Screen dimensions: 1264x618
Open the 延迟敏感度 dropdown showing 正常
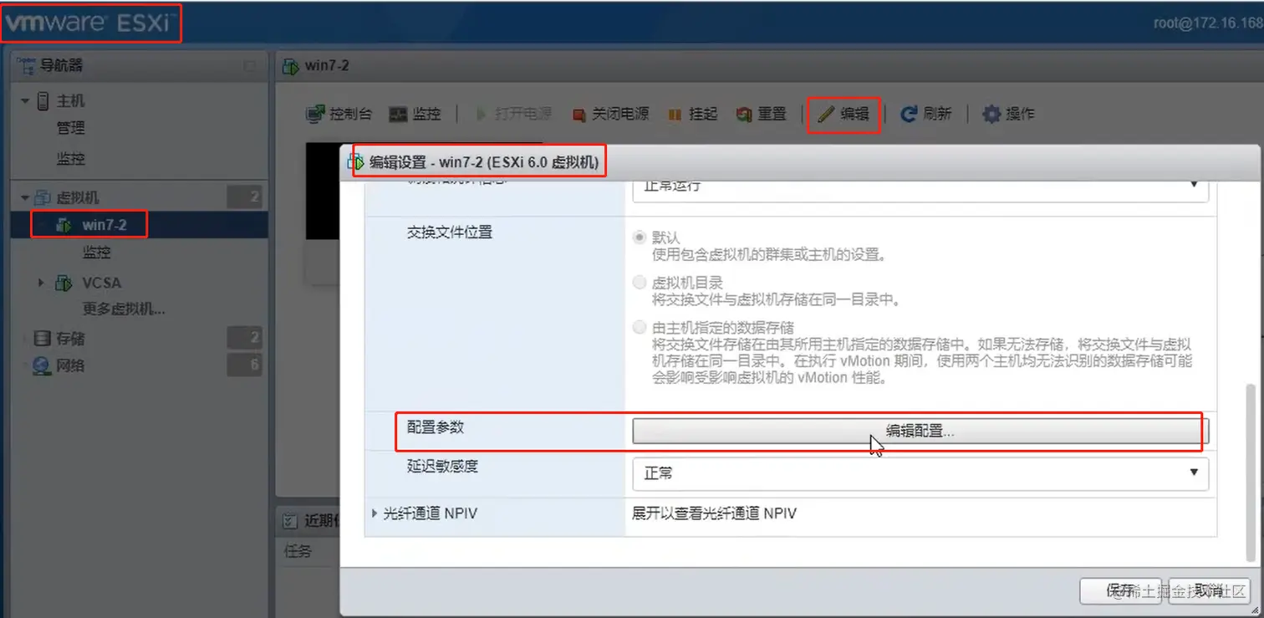920,473
